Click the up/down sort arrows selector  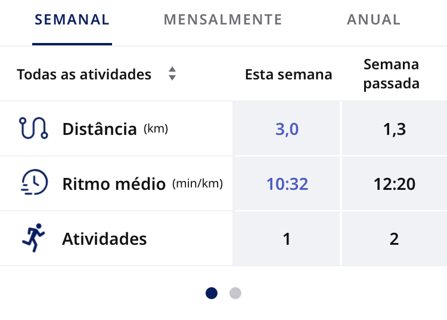(172, 73)
